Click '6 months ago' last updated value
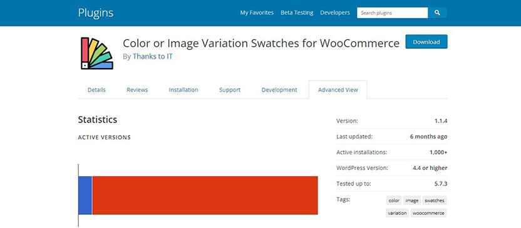 pyautogui.click(x=428, y=137)
